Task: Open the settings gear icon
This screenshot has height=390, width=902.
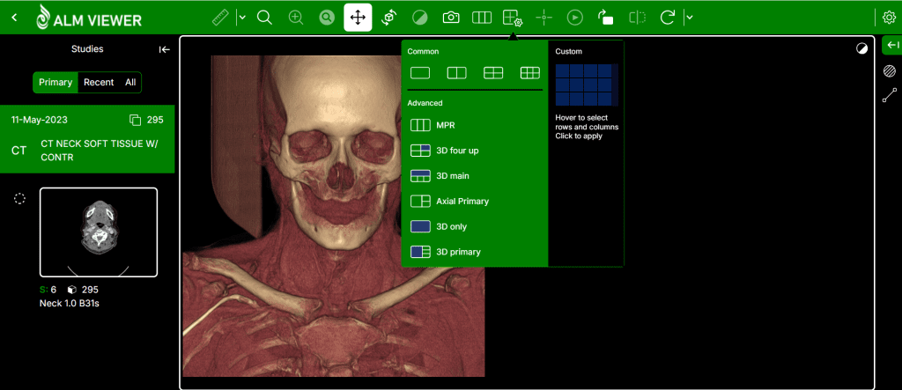Action: (889, 17)
